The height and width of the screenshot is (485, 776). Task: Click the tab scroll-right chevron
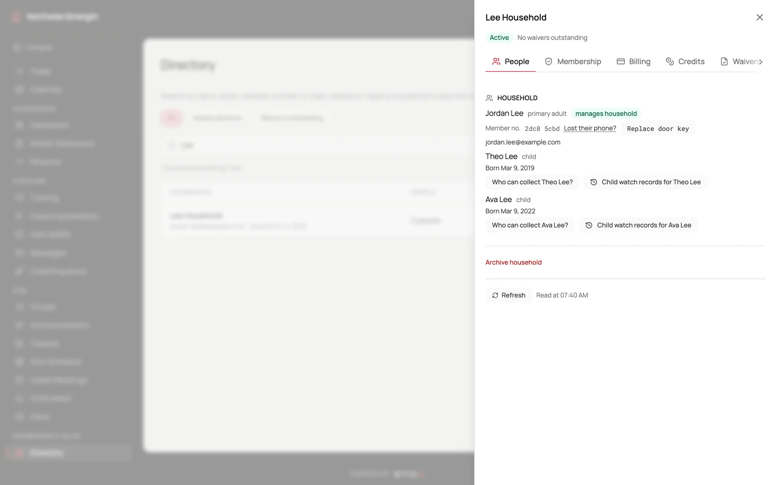(x=761, y=62)
